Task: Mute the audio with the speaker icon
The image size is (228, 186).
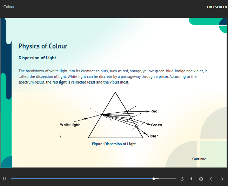Action: tap(191, 179)
